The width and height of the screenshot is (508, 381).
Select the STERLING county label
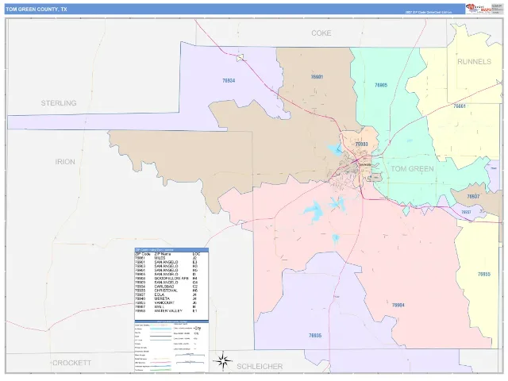coord(59,103)
